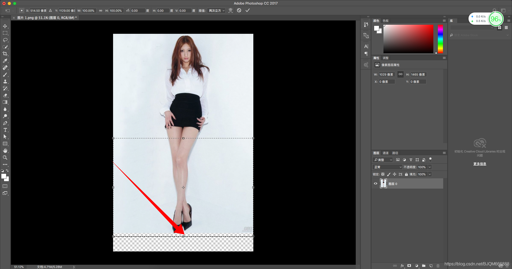The width and height of the screenshot is (512, 269).
Task: Open the History panel icon
Action: [366, 24]
